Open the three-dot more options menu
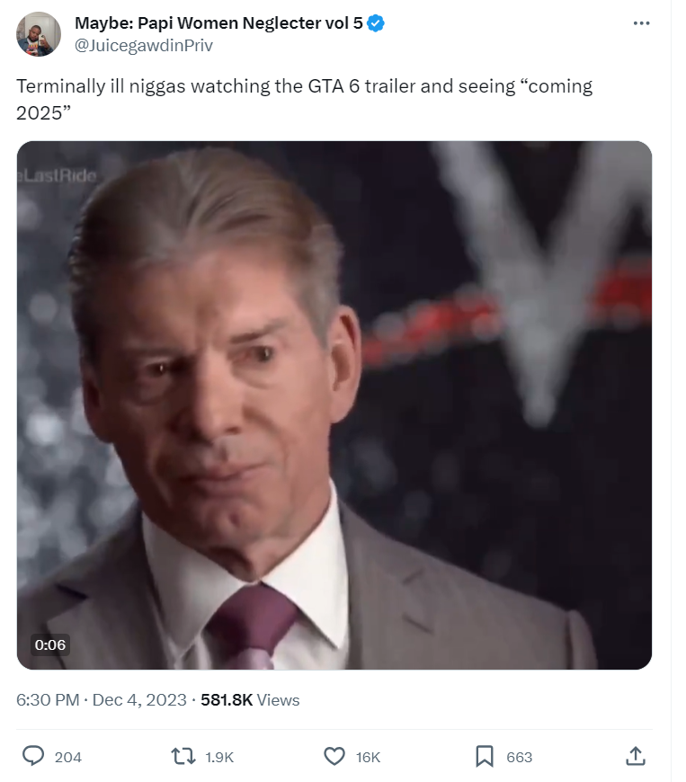Screen dimensions: 686x782 tap(641, 23)
